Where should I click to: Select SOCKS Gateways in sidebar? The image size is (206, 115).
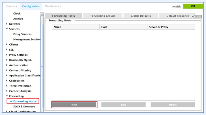(x=24, y=107)
